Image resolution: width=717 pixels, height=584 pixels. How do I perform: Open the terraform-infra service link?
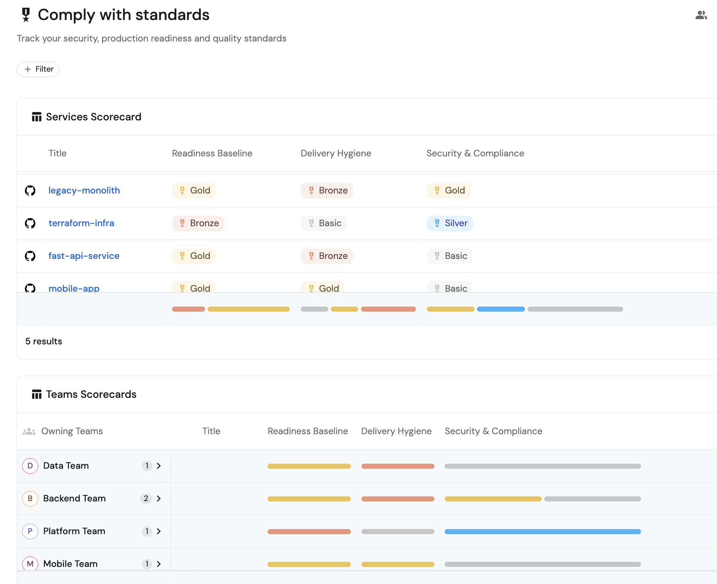click(81, 223)
